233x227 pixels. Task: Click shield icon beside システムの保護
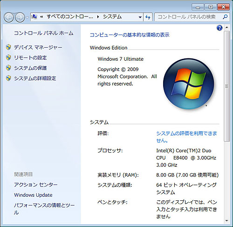[8, 68]
